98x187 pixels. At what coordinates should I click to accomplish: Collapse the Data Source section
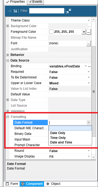8,60
